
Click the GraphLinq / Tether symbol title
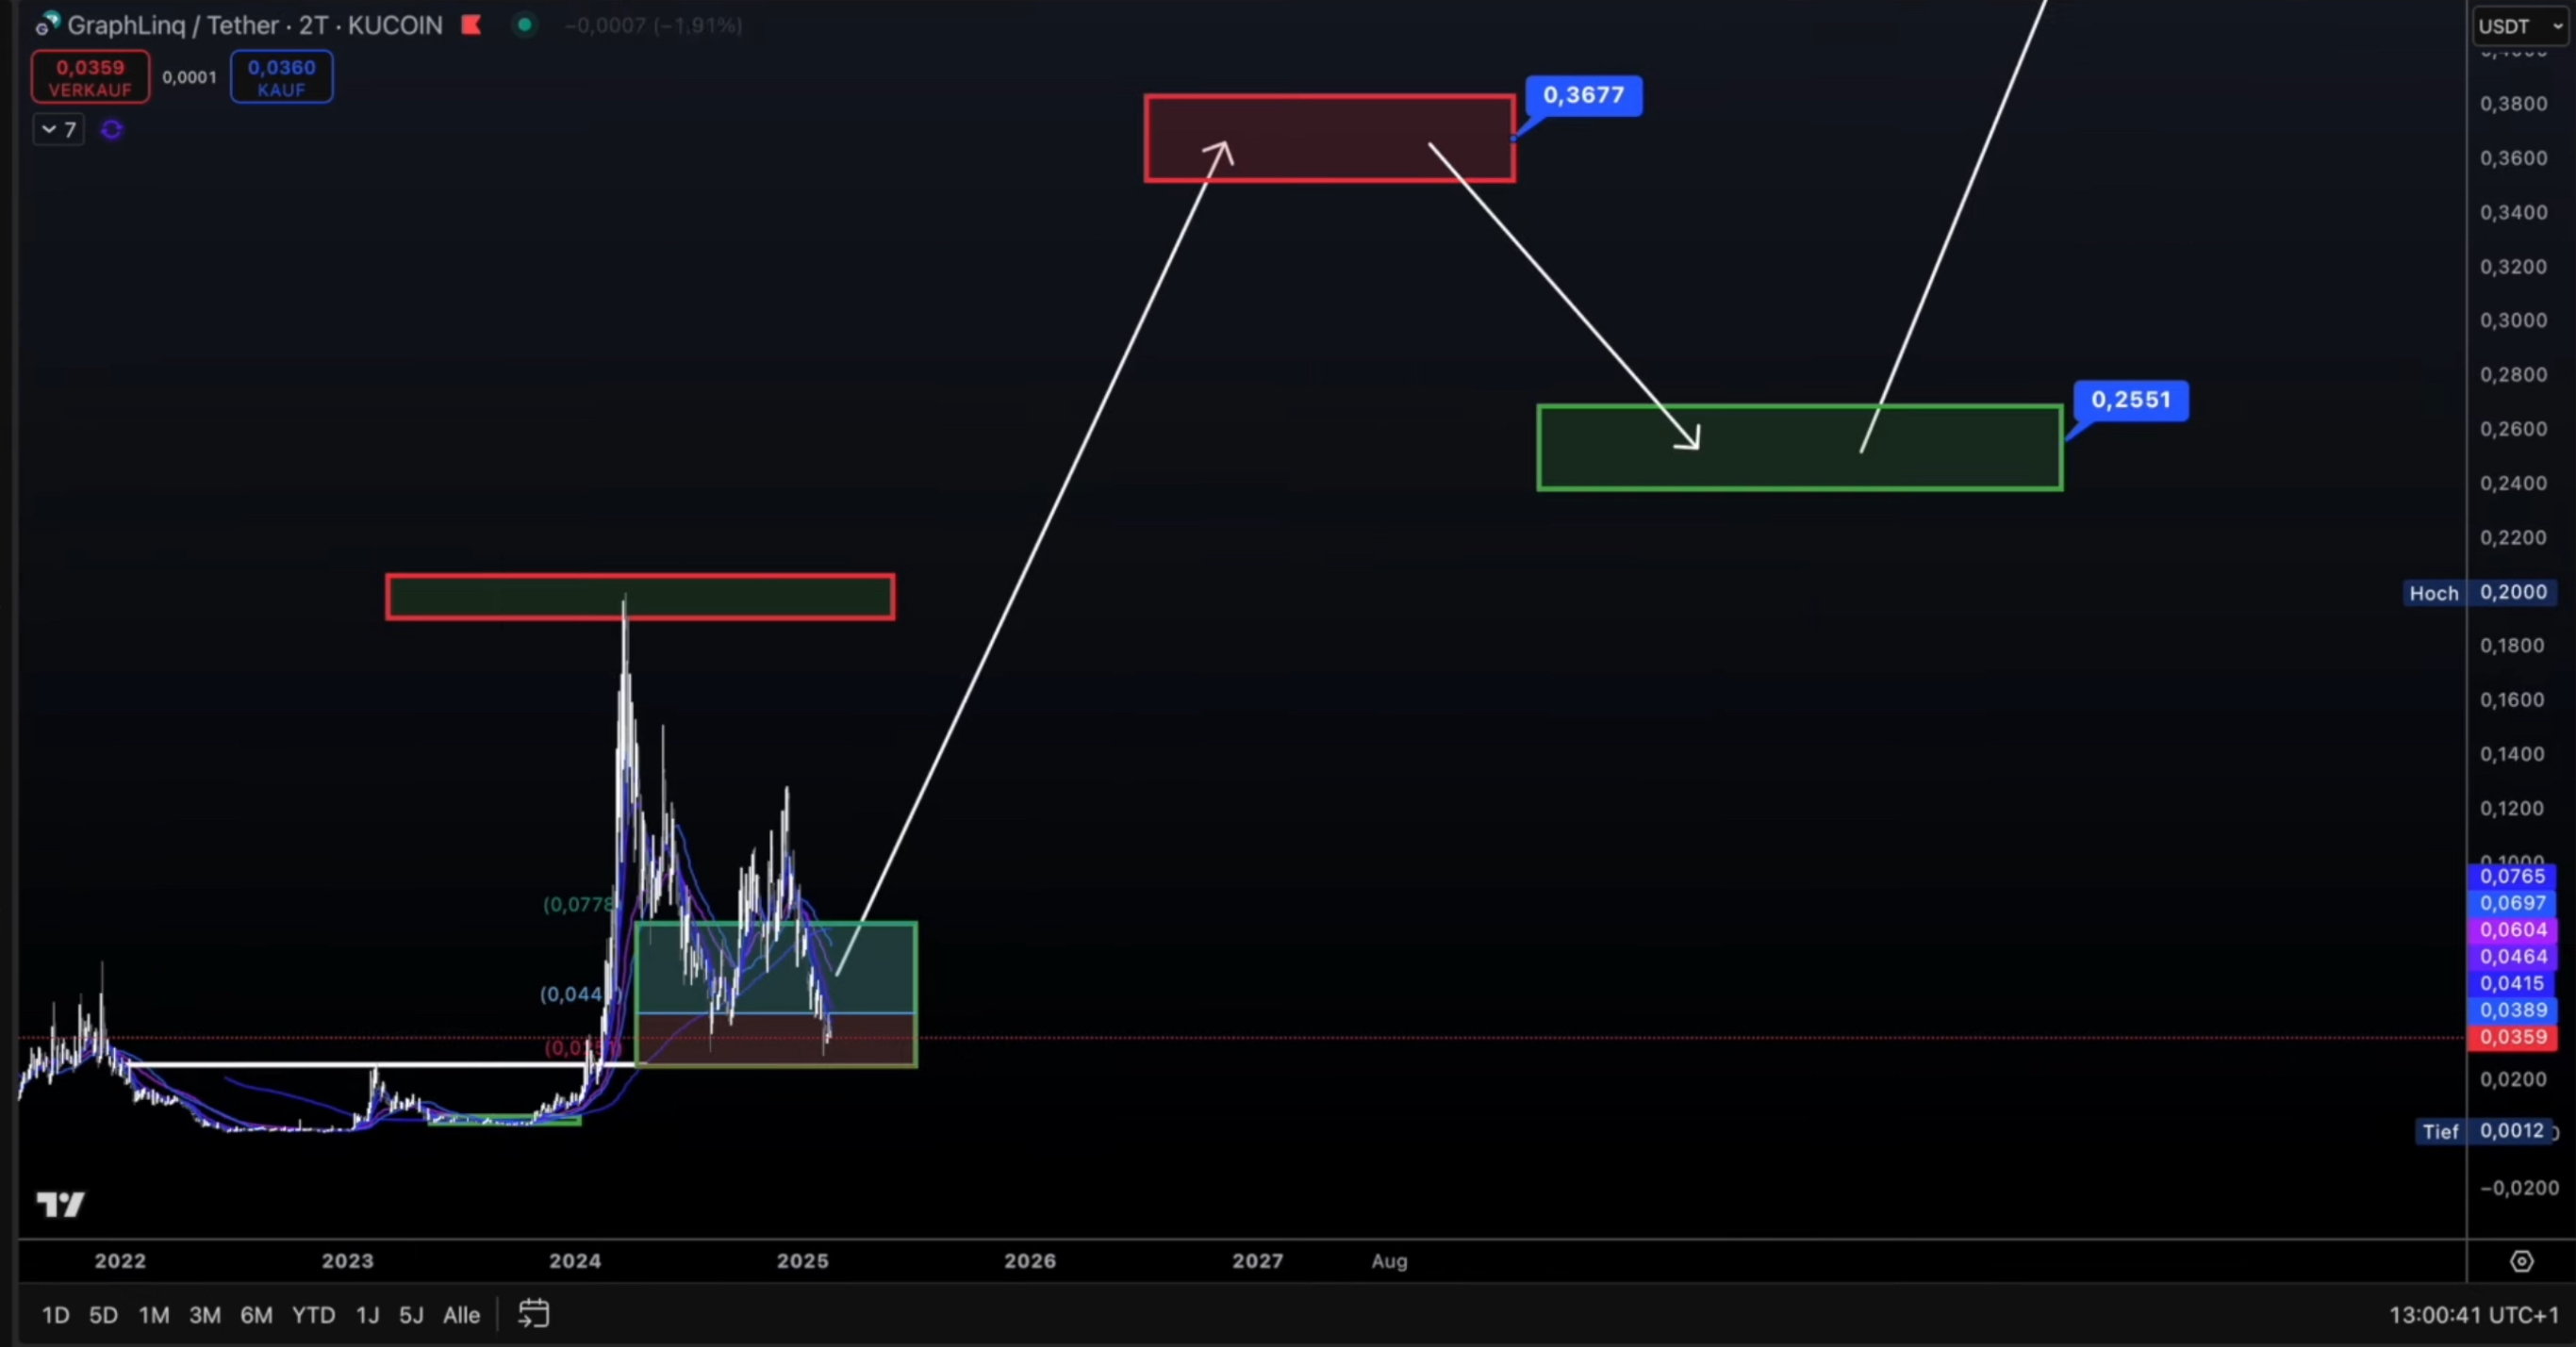(254, 25)
